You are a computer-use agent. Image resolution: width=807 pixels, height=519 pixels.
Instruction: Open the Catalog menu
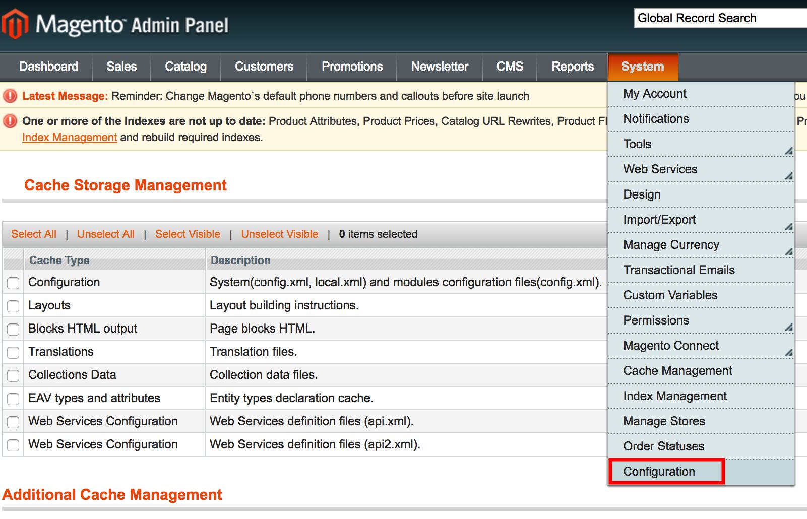[185, 67]
